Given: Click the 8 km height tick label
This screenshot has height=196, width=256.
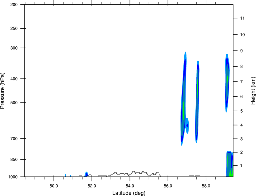Looking at the screenshot, I should coord(241,67).
